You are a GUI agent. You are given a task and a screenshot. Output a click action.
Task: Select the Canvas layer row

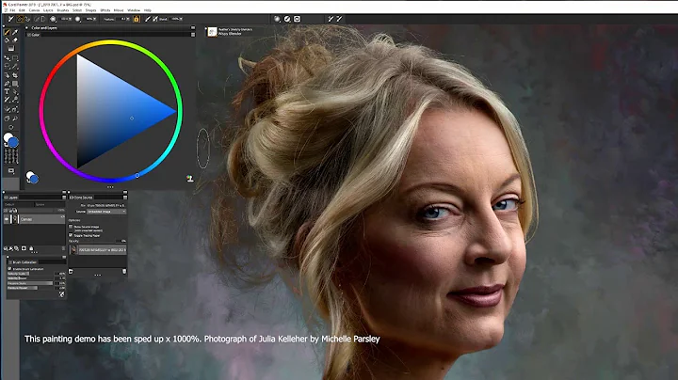coord(34,219)
